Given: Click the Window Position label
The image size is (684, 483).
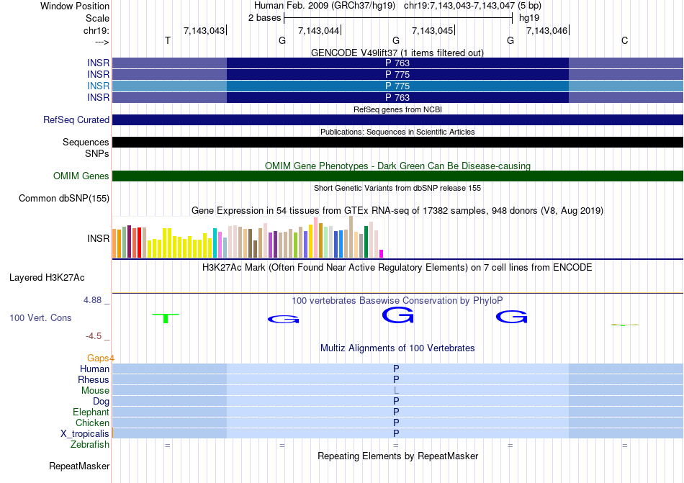Looking at the screenshot, I should pyautogui.click(x=75, y=6).
